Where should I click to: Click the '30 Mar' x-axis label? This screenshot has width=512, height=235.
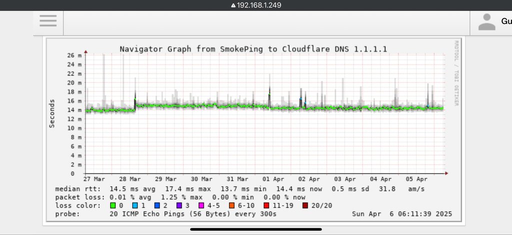201,179
